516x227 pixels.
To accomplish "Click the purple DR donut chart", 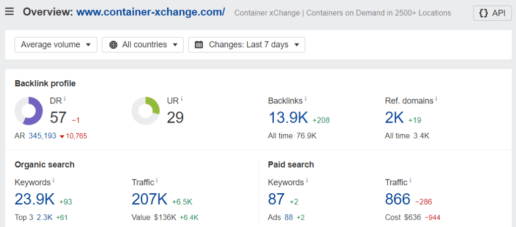I will pos(29,110).
